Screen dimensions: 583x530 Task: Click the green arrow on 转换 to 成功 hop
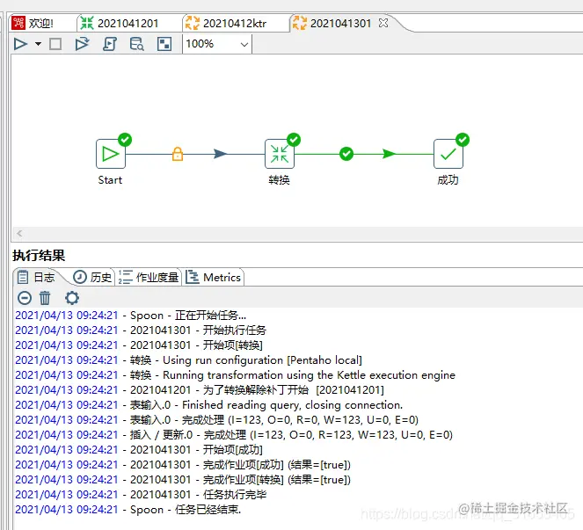point(389,154)
